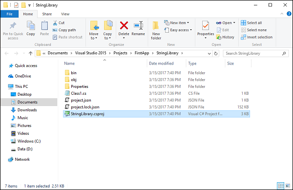The image size is (293, 190).
Task: Click the Copy path button
Action: coord(64,30)
